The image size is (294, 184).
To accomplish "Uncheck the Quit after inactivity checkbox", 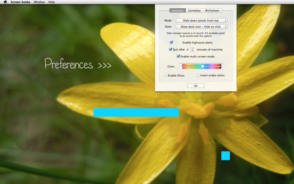I will (171, 49).
